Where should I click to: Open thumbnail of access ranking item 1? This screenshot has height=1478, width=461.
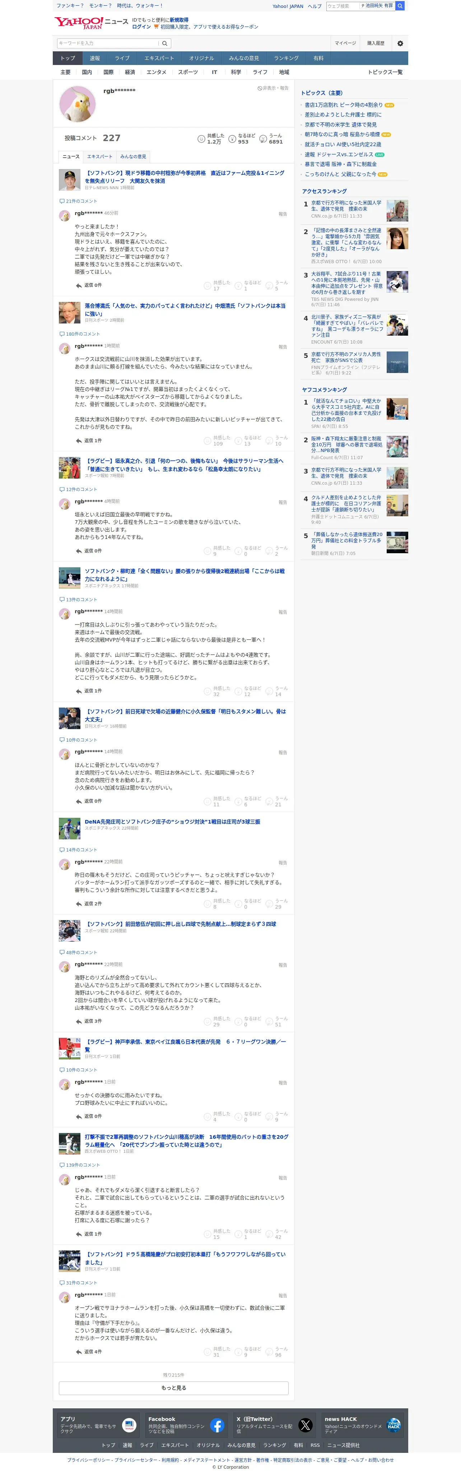click(x=397, y=211)
